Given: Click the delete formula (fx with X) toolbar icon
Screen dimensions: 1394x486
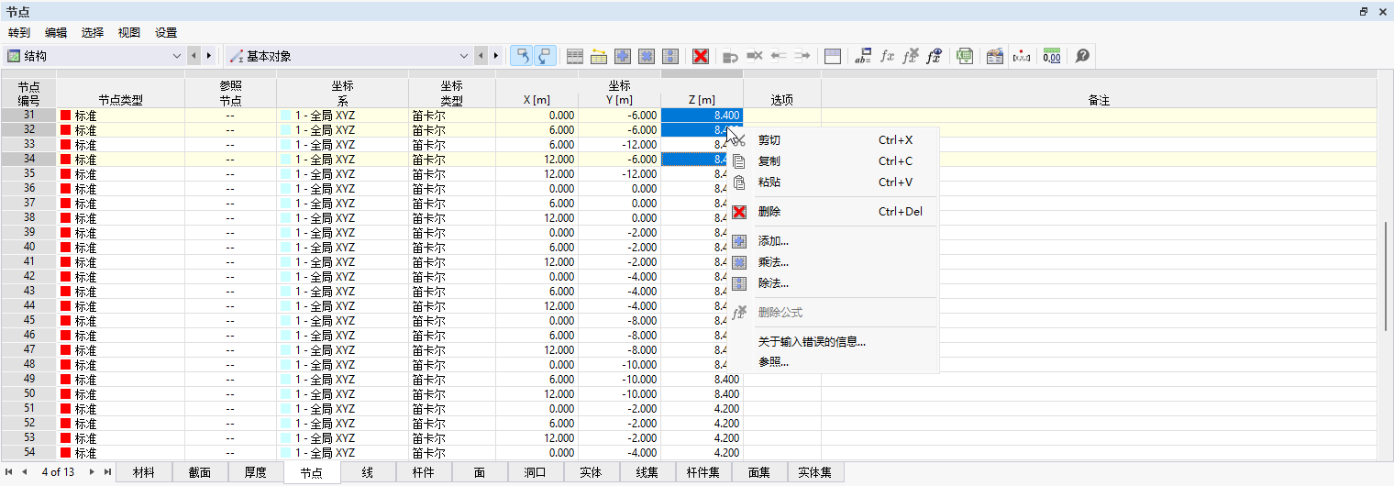Looking at the screenshot, I should click(x=911, y=56).
